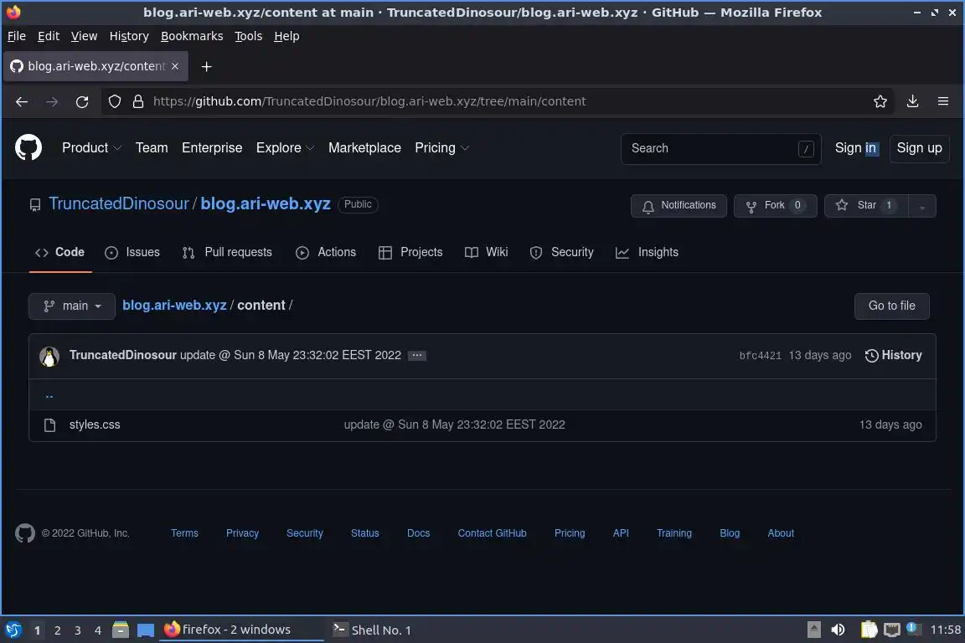
Task: Open the styles.css file
Action: click(95, 425)
